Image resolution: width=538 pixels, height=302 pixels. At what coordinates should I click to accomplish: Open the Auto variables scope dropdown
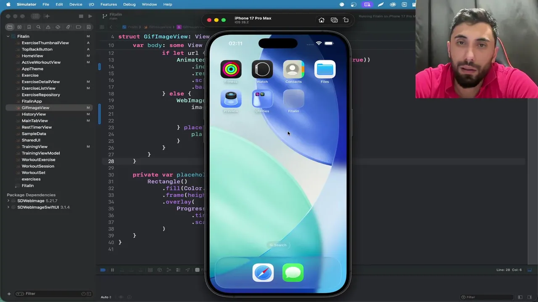tap(106, 297)
